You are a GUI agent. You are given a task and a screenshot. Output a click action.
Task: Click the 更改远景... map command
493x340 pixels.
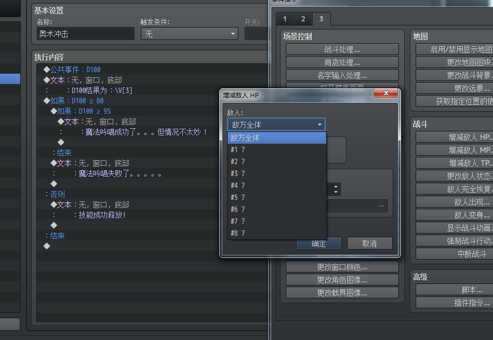tap(455, 88)
